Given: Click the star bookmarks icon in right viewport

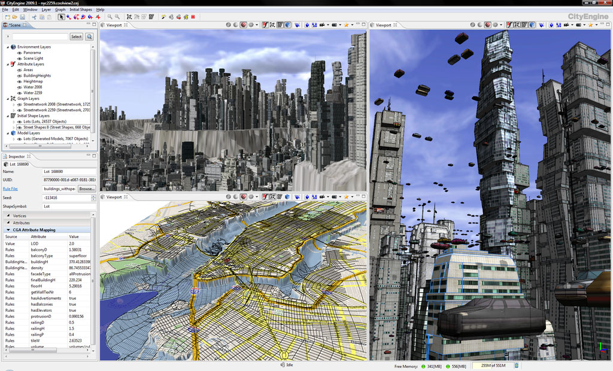Looking at the screenshot, I should (590, 25).
